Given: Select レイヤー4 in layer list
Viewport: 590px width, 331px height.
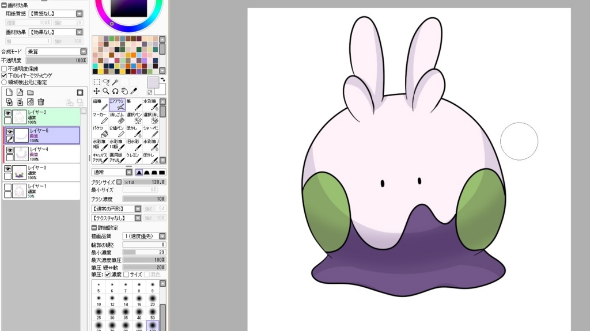Looking at the screenshot, I should click(x=41, y=154).
